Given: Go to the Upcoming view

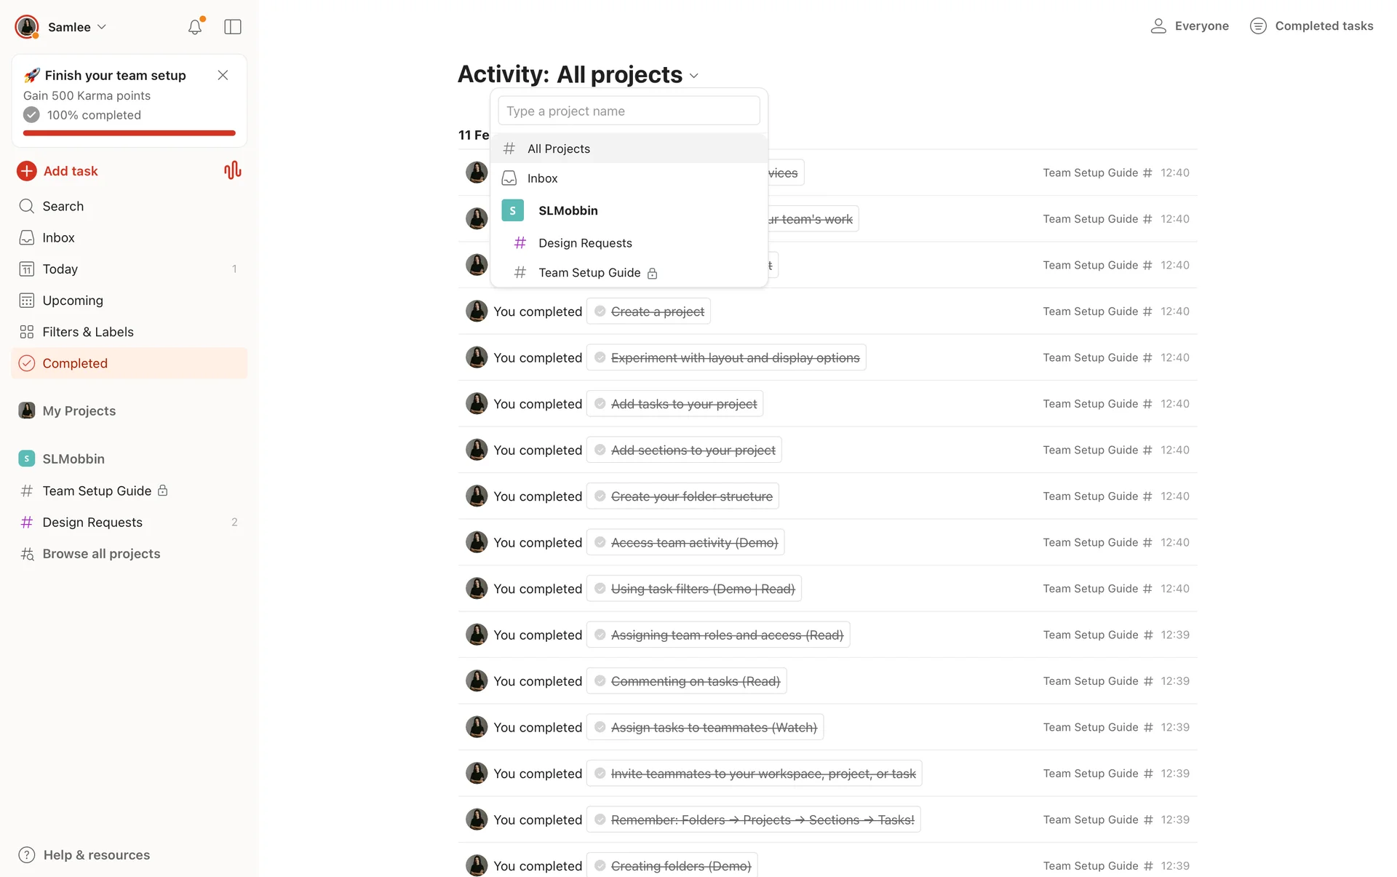Looking at the screenshot, I should coord(73,301).
